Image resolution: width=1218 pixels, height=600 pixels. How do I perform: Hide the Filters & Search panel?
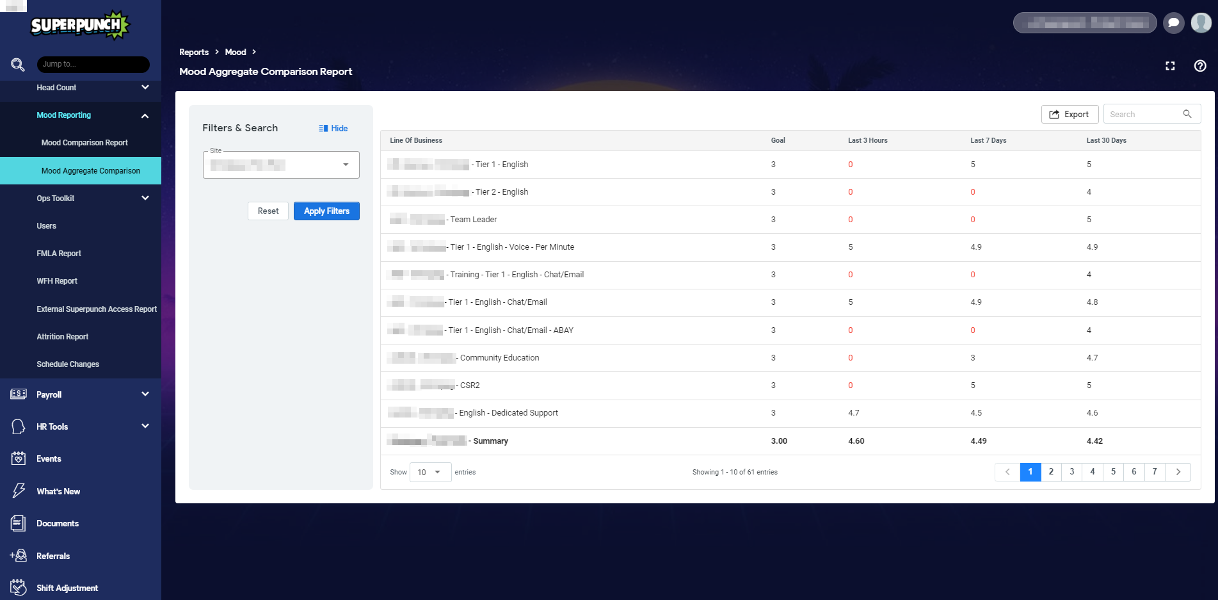click(x=333, y=128)
